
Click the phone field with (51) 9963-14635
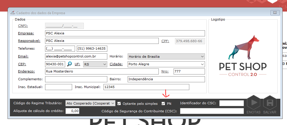pyautogui.click(x=92, y=49)
